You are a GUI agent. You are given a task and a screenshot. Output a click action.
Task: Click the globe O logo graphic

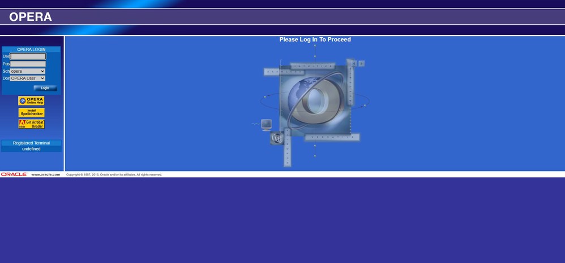tap(314, 102)
